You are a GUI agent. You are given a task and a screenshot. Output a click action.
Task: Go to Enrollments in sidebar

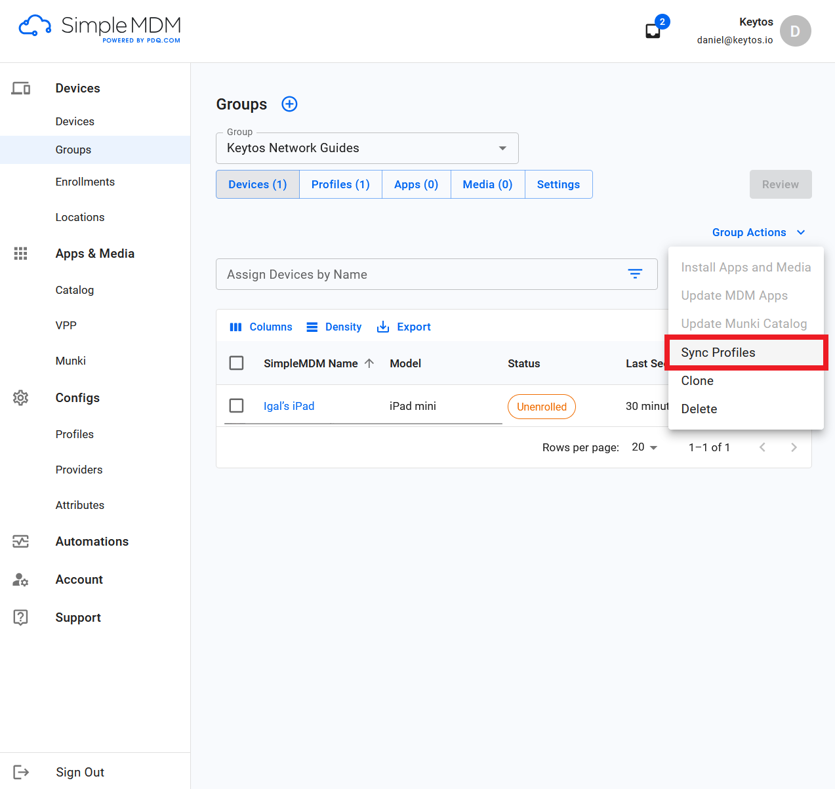[85, 182]
